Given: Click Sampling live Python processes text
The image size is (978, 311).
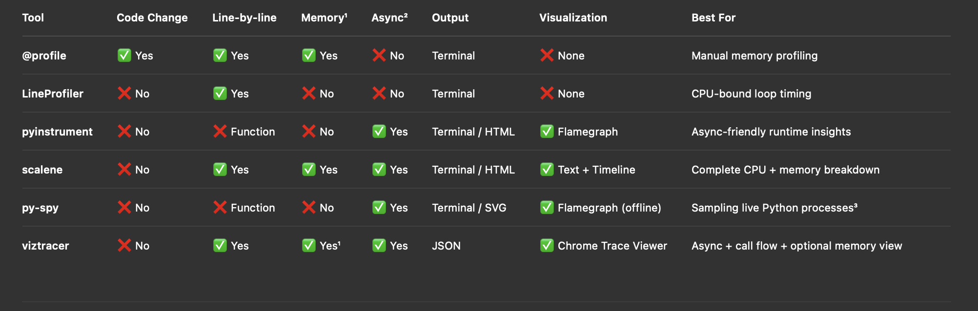Looking at the screenshot, I should (x=774, y=208).
